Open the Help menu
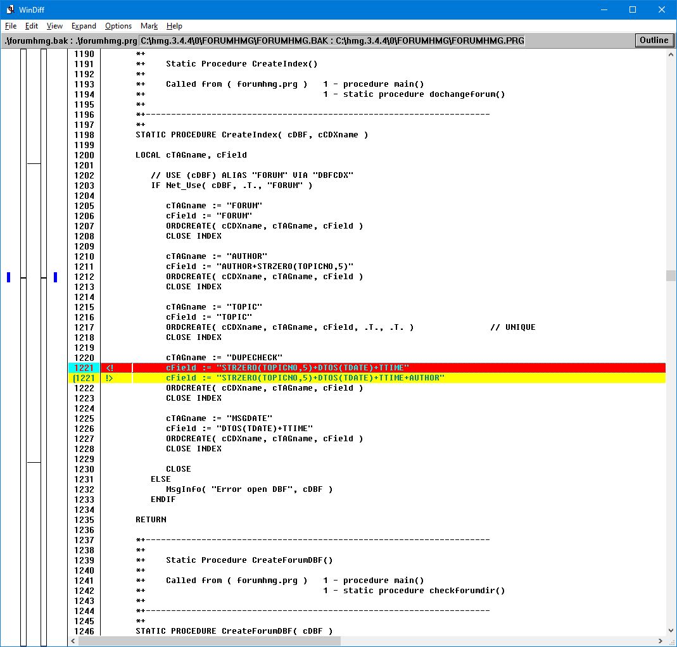Image resolution: width=677 pixels, height=647 pixels. pos(174,26)
